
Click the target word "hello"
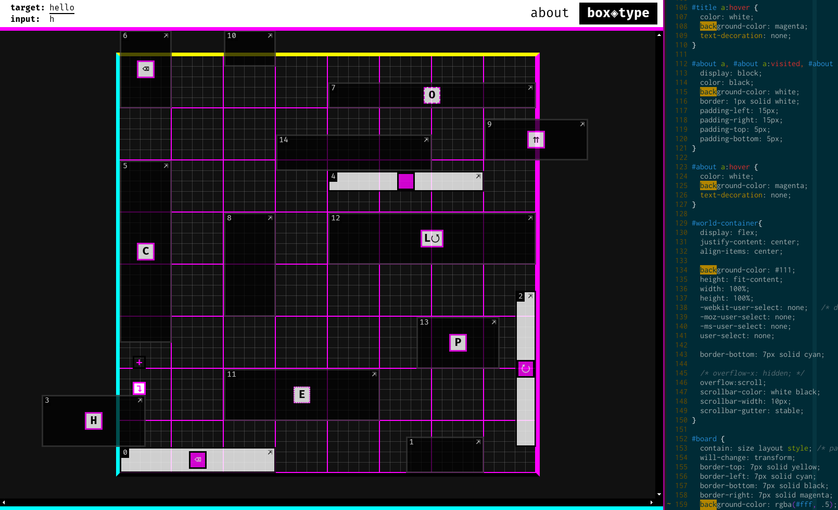[x=62, y=7]
